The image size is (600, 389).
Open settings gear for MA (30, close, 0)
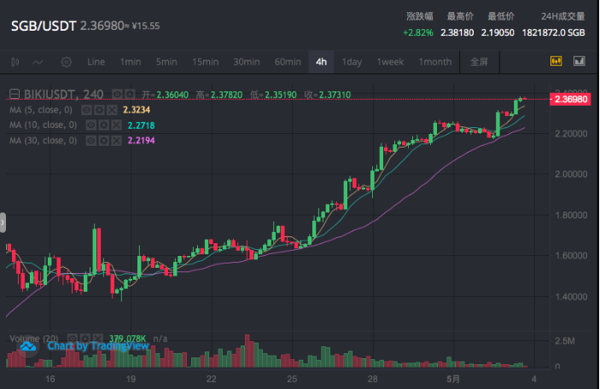point(104,141)
